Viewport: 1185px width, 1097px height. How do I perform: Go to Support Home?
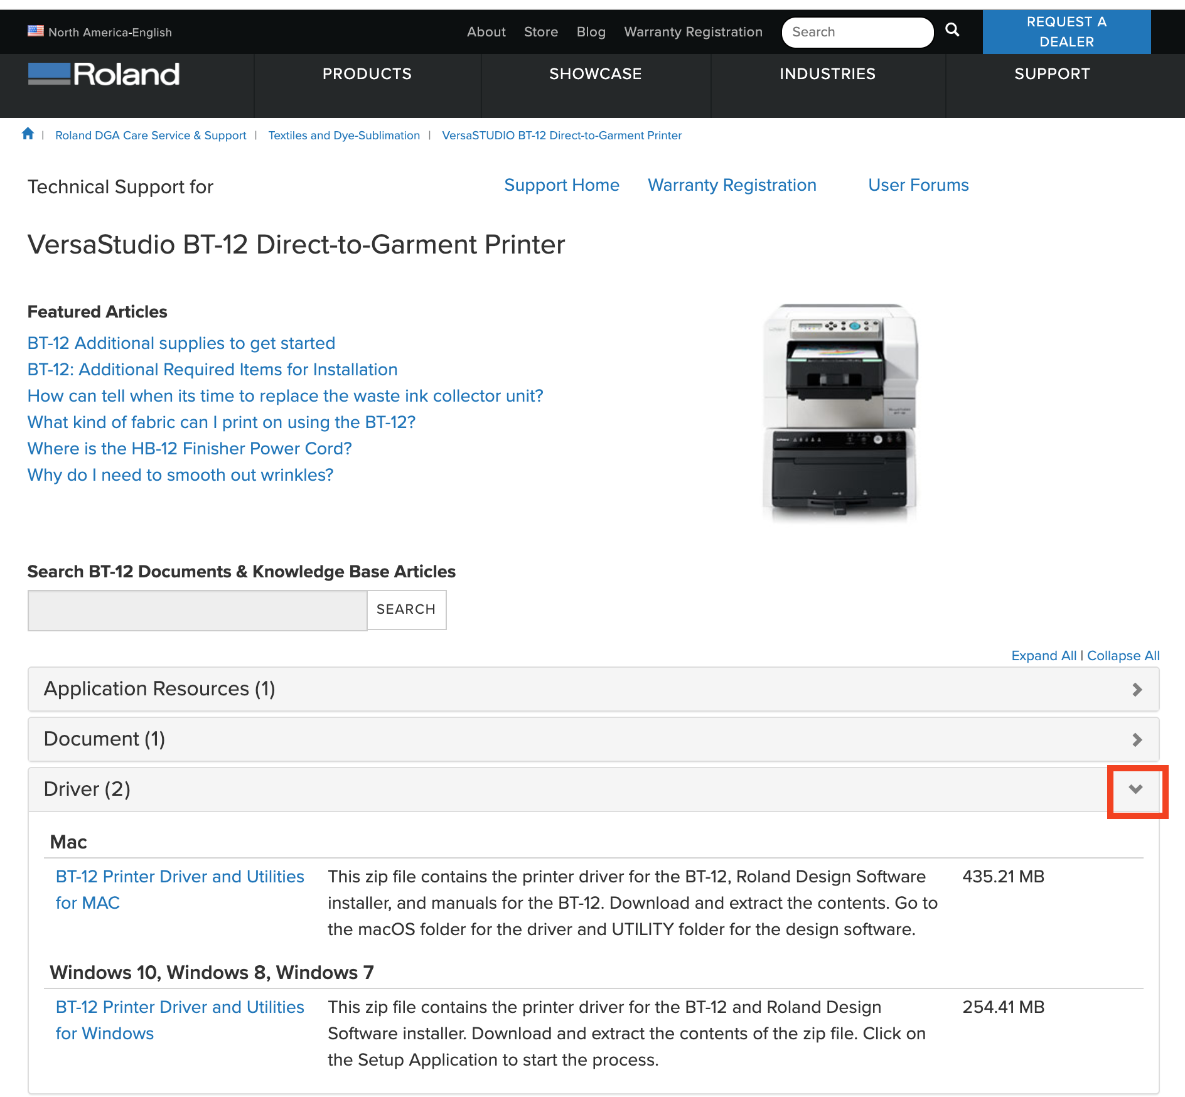pyautogui.click(x=562, y=185)
